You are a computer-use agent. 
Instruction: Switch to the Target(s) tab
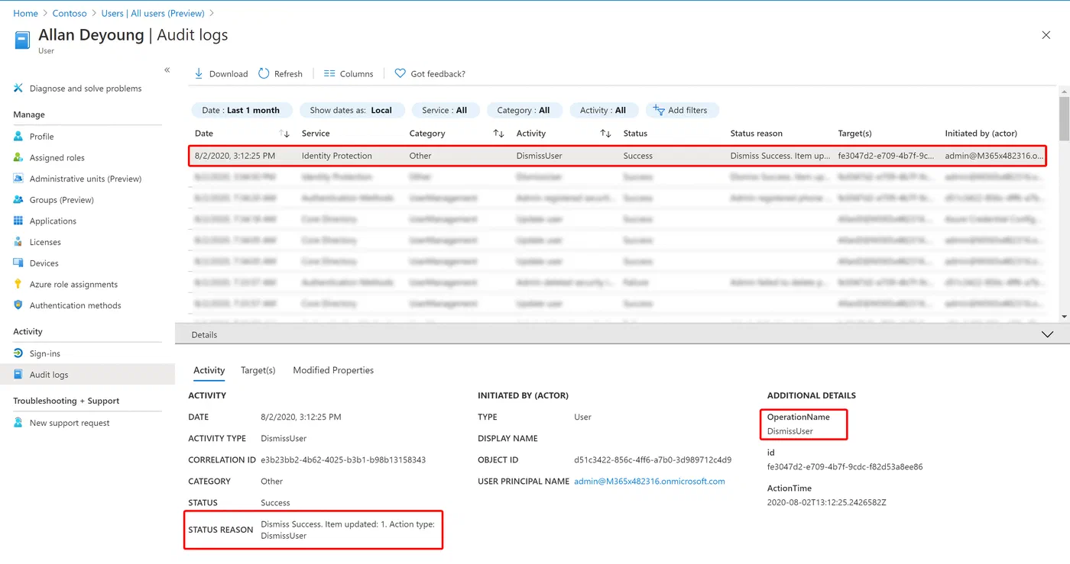coord(258,370)
